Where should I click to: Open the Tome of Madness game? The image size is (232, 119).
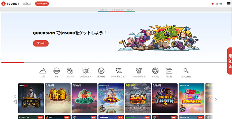[31, 98]
